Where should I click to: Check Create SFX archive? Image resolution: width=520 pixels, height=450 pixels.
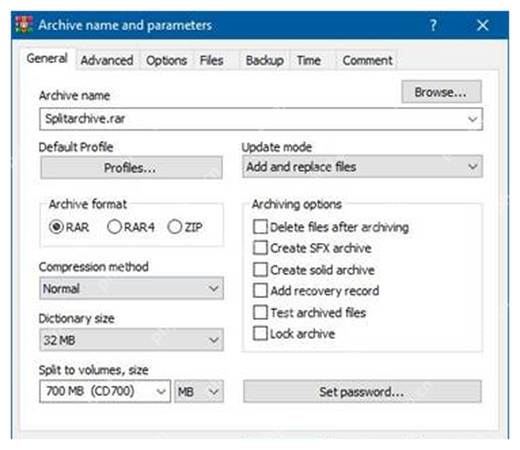point(312,248)
